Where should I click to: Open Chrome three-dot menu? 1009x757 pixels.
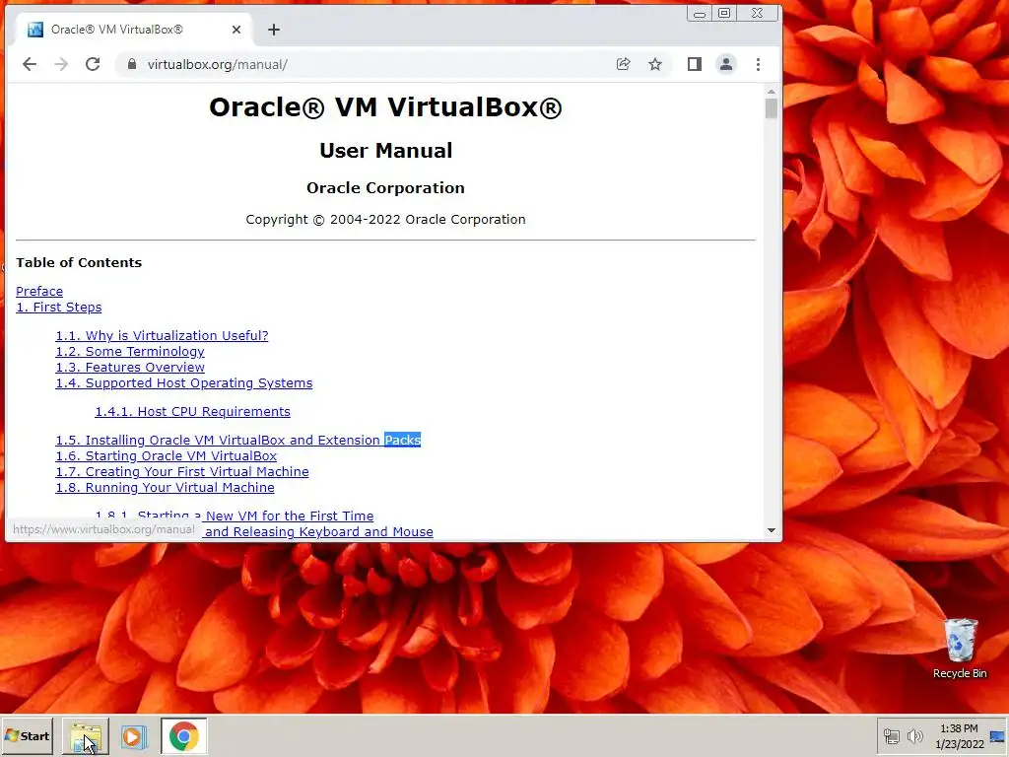(758, 64)
